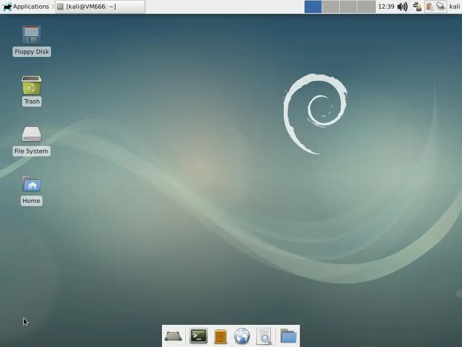
Task: Click the File System label
Action: (31, 151)
